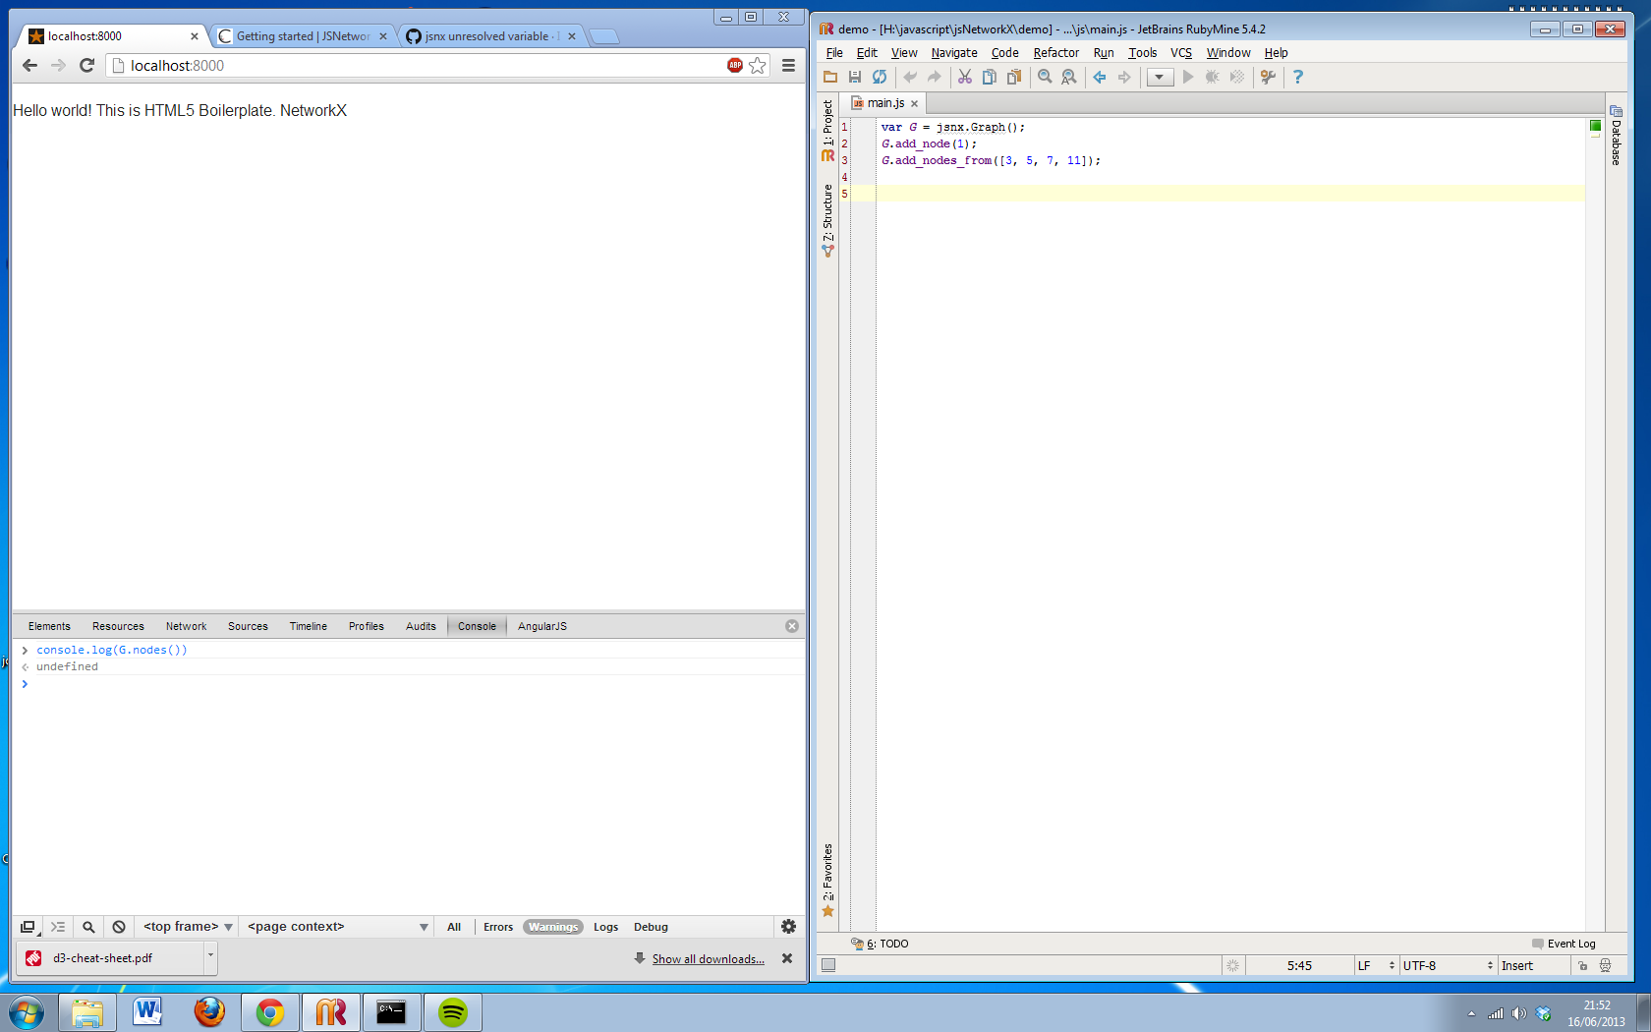Open a new Chrome tab

(603, 36)
